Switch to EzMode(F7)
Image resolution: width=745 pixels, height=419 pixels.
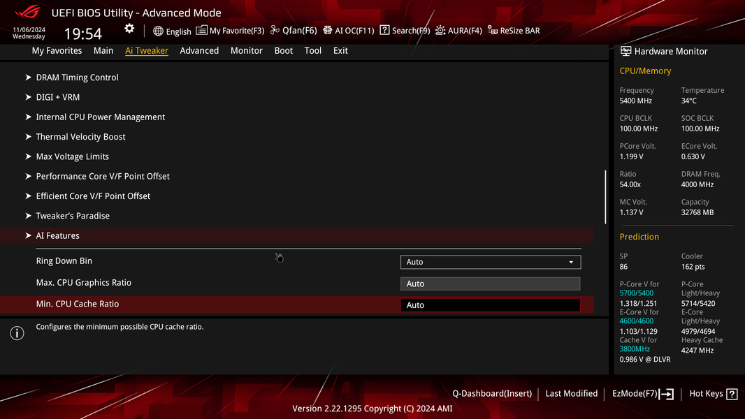[x=642, y=394]
